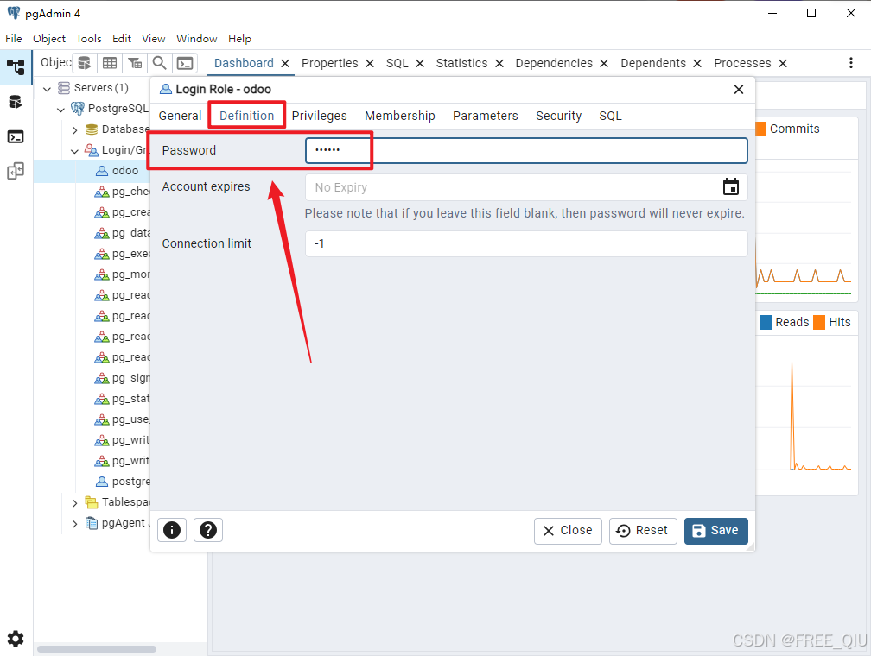Close the Dashboard tab
Image resolution: width=871 pixels, height=656 pixels.
click(x=285, y=63)
